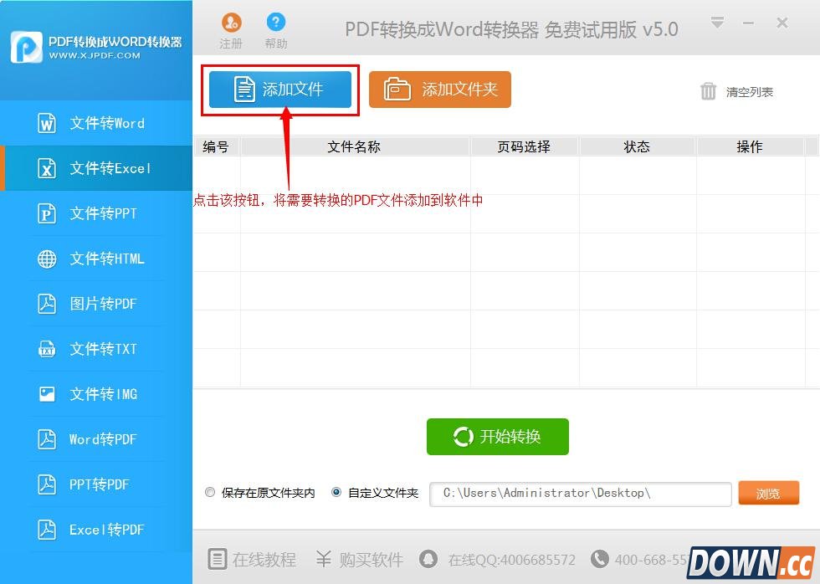This screenshot has height=584, width=820.
Task: Select the 保存在原文件夹内 radio button
Action: click(x=210, y=492)
